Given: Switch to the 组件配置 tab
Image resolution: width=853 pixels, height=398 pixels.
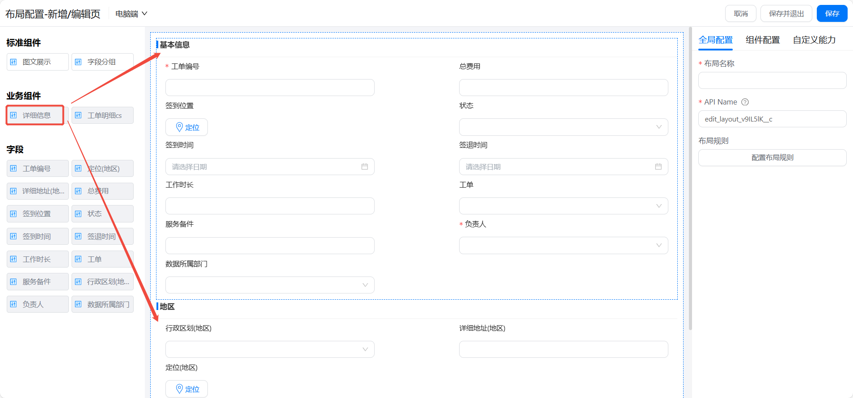Looking at the screenshot, I should tap(763, 40).
